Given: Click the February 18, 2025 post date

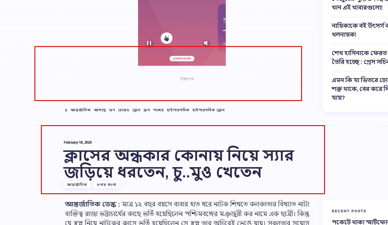Looking at the screenshot, I should point(78,142).
